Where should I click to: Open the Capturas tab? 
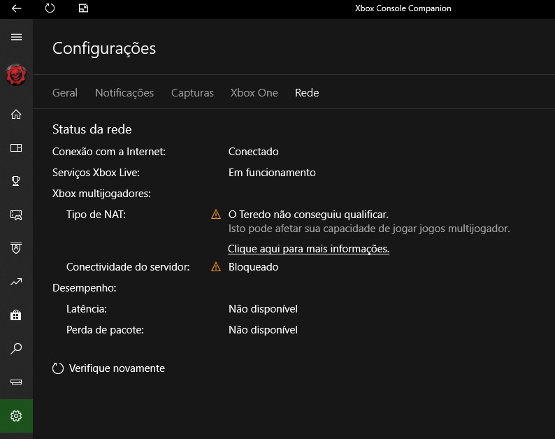click(x=192, y=93)
